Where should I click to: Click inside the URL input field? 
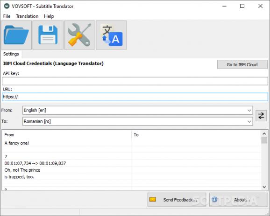point(135,97)
